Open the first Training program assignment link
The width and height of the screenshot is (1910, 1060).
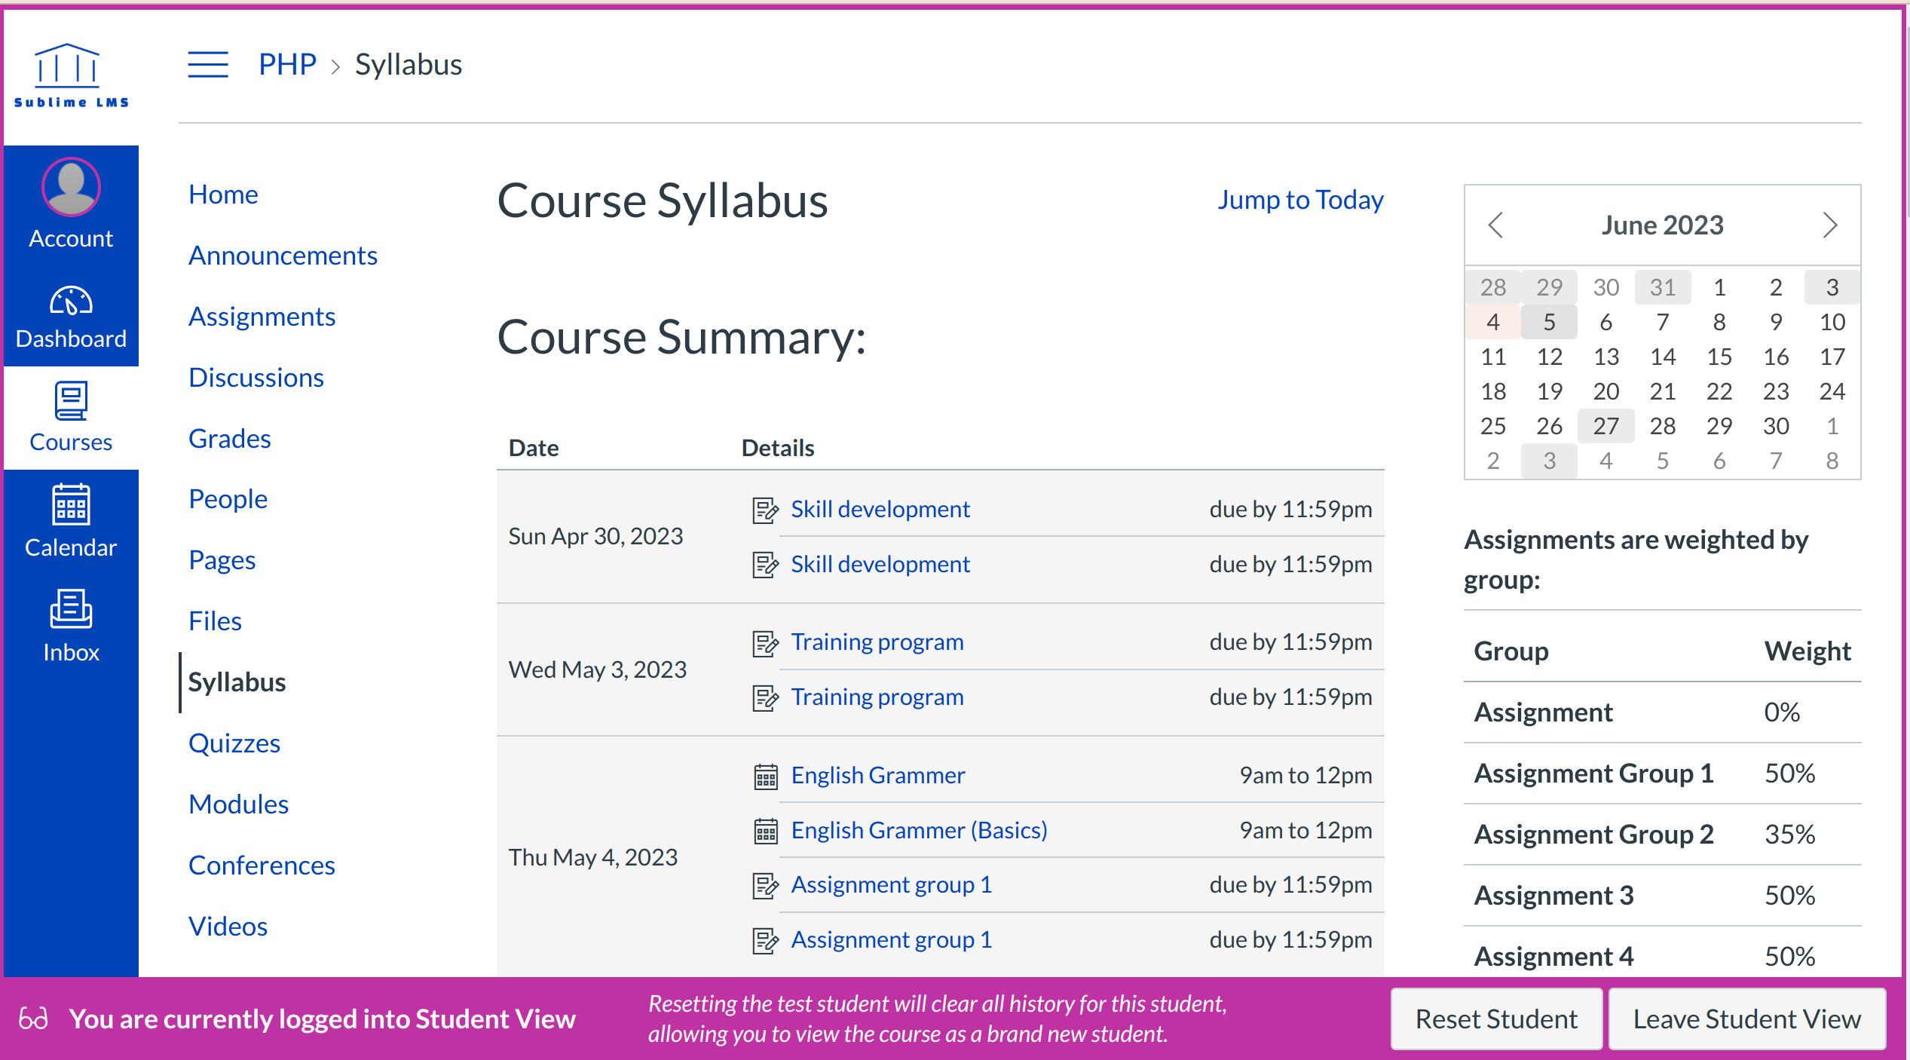pos(877,642)
